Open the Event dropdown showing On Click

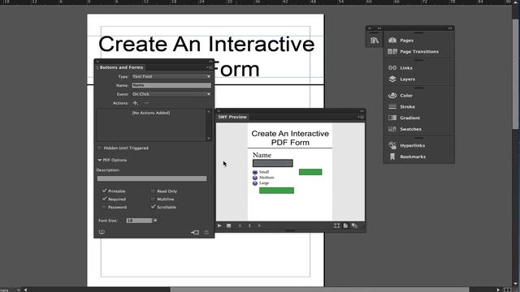pyautogui.click(x=171, y=94)
